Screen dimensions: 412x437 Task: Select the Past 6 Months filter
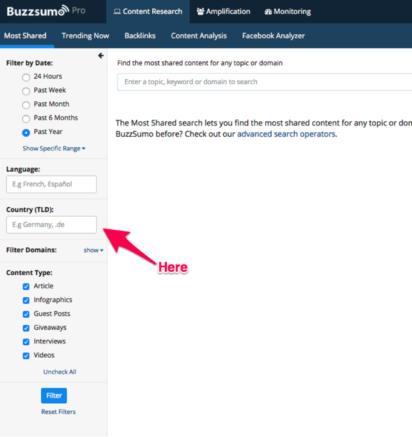[x=26, y=119]
